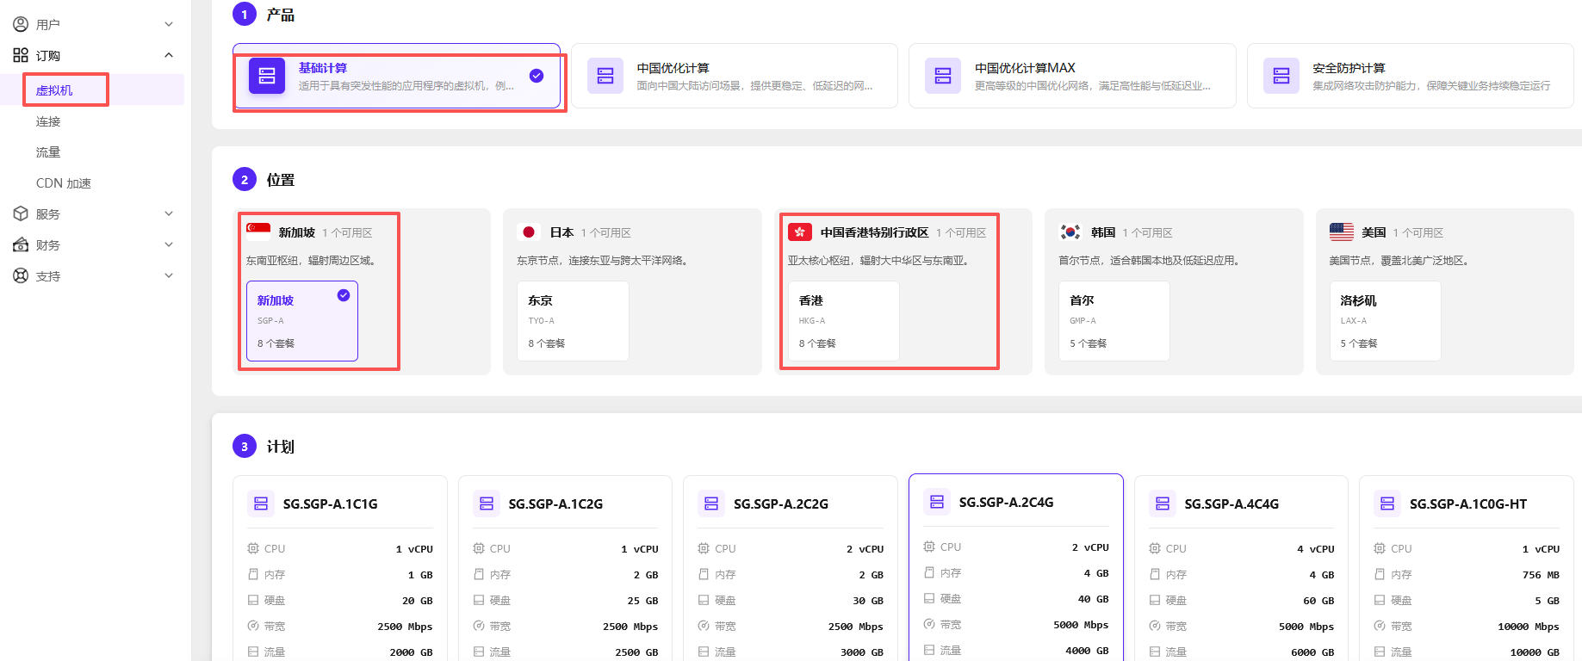Viewport: 1582px width, 661px height.
Task: Click the South Korea flag icon
Action: [1070, 232]
